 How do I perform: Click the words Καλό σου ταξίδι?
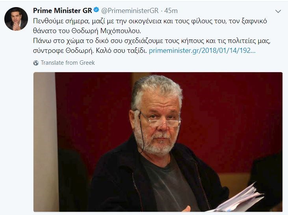121,50
